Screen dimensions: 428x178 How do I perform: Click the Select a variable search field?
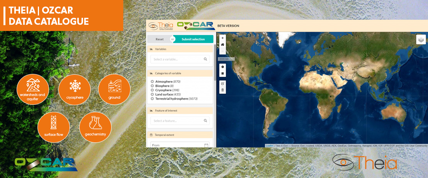(180, 59)
